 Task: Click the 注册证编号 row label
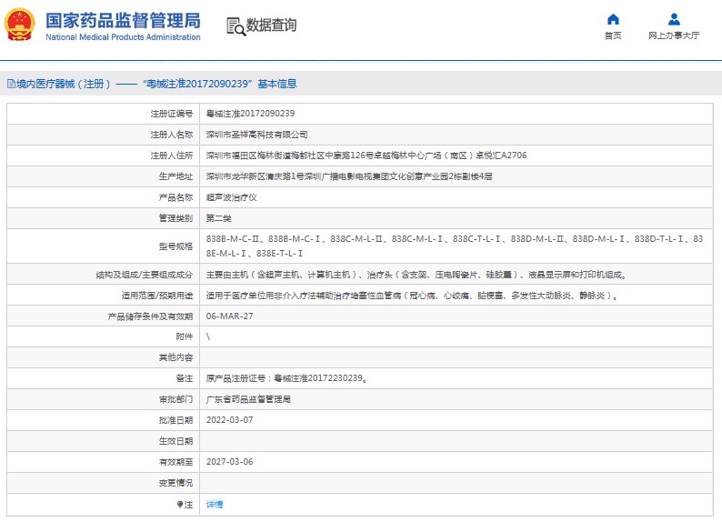point(171,114)
